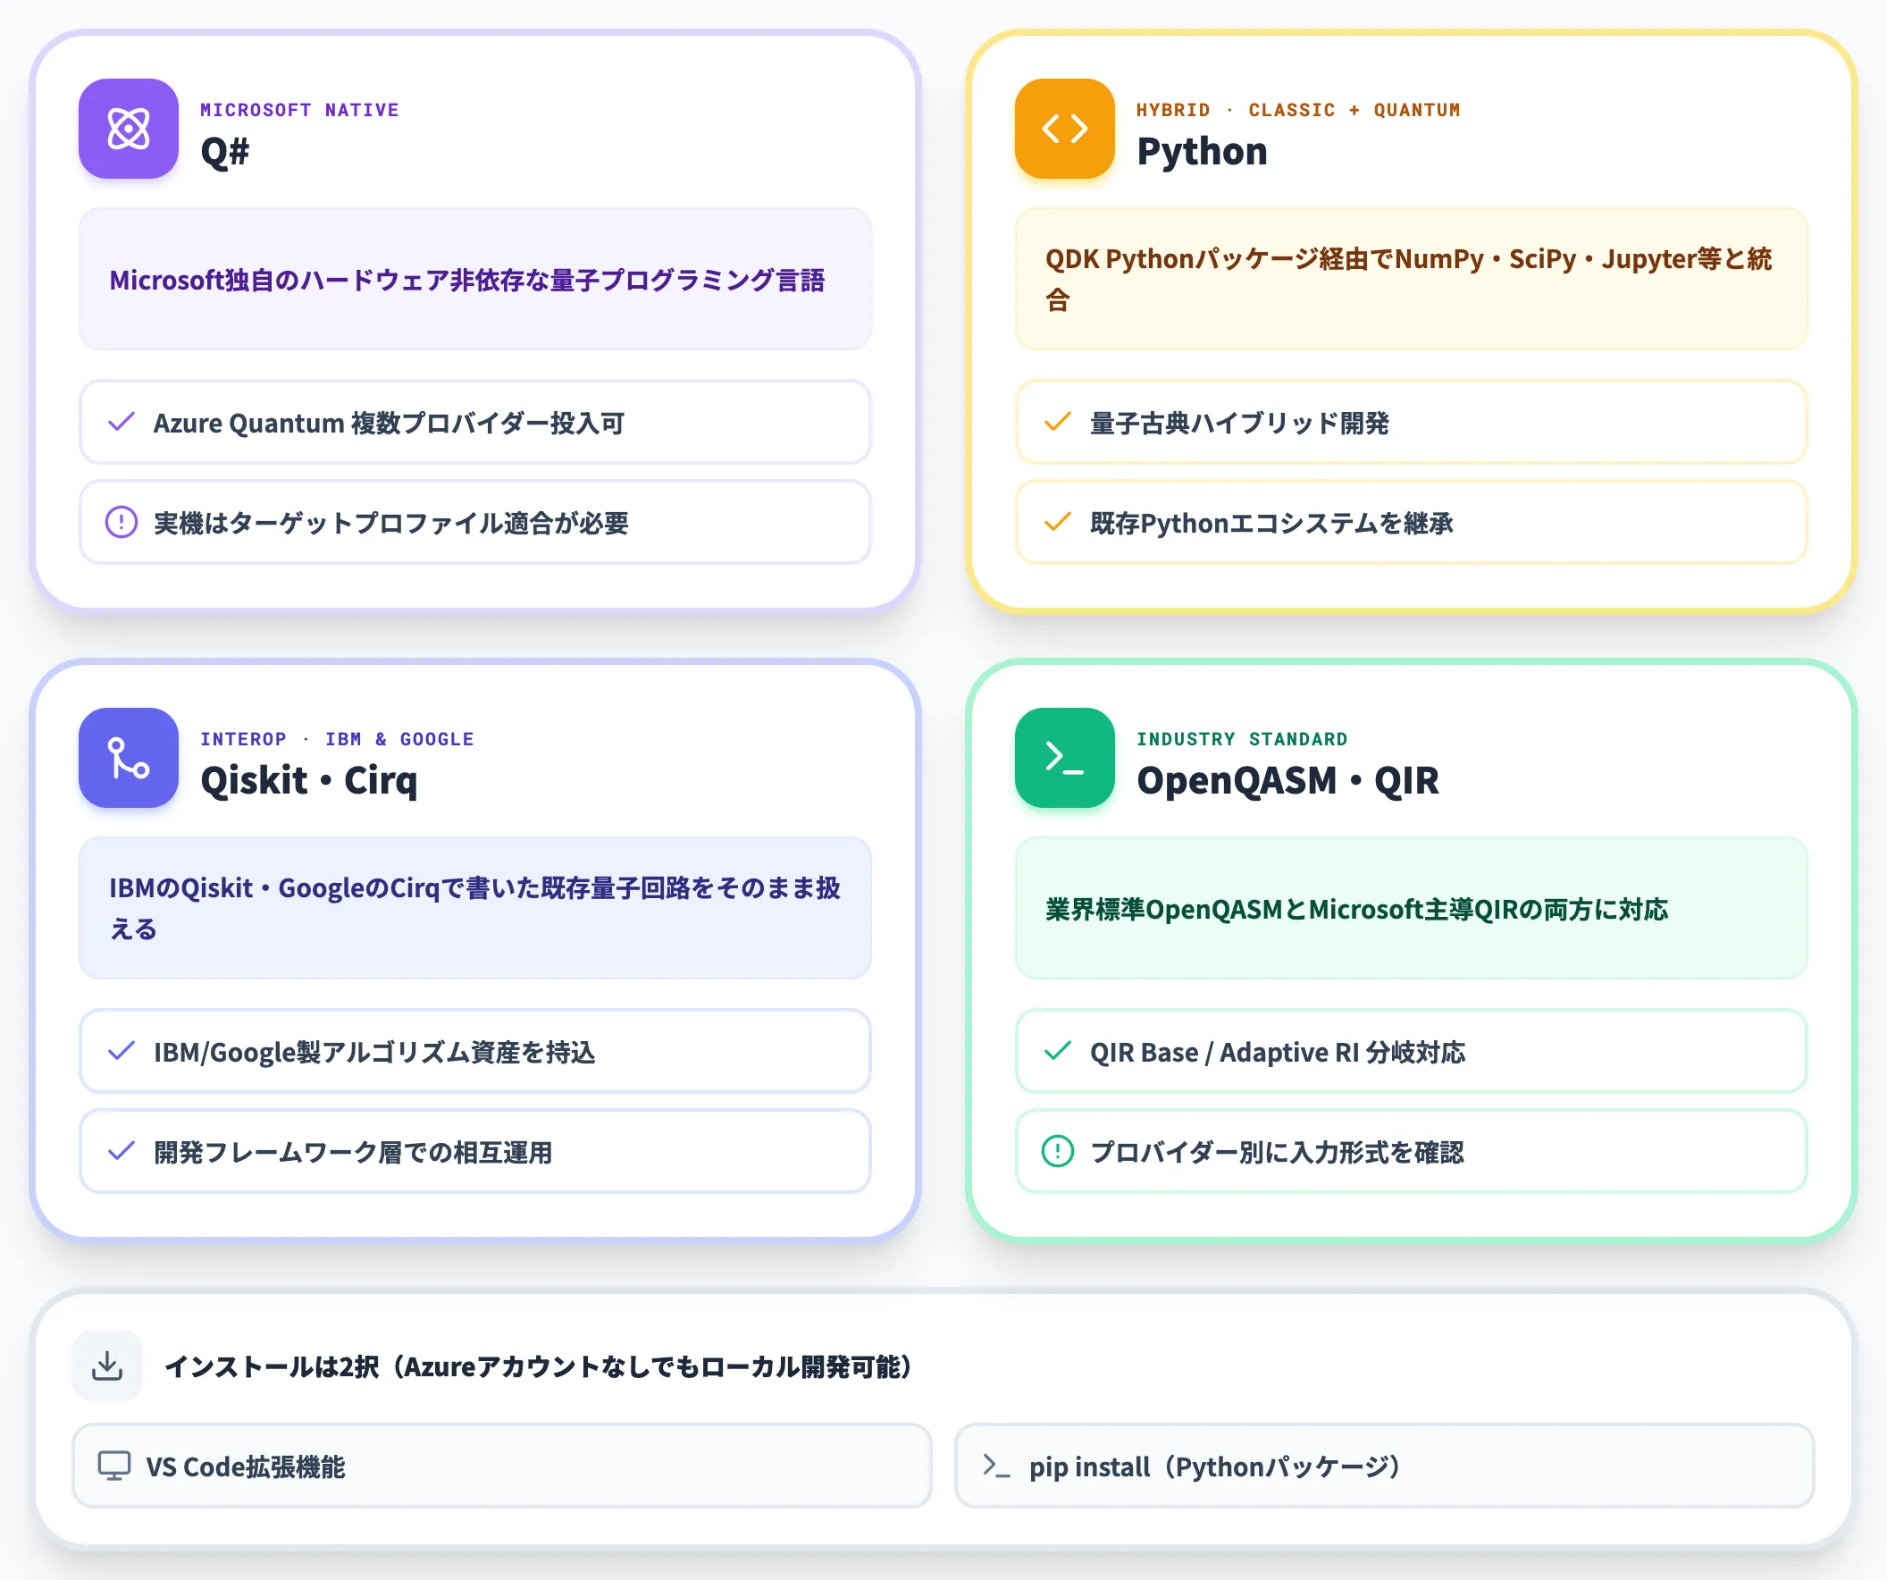Click alert icon beside プロバイダー別に入力形式を確認

[1058, 1151]
